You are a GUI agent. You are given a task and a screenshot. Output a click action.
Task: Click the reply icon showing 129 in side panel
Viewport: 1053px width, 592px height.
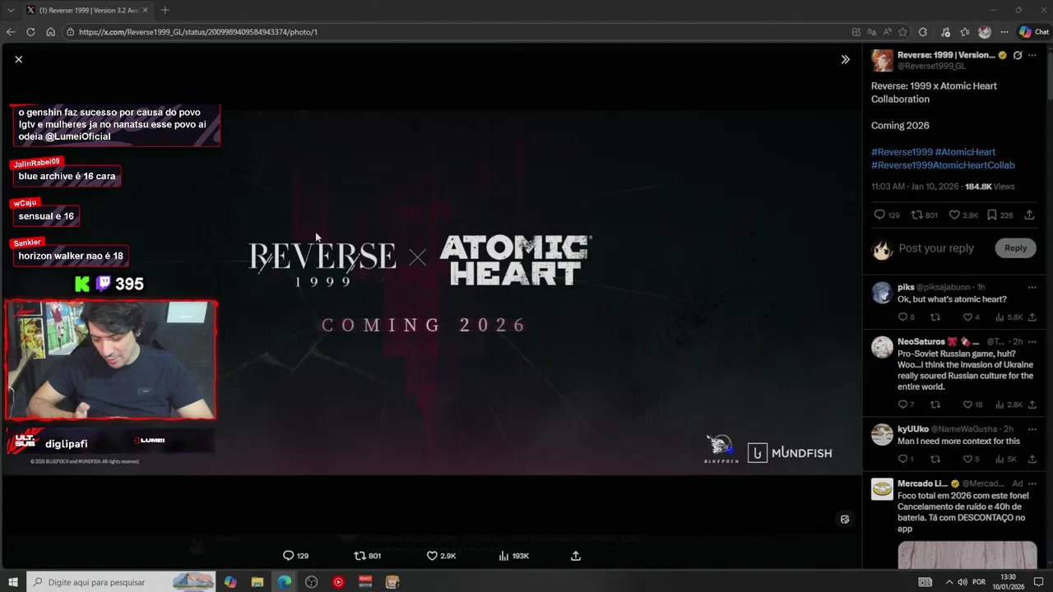879,215
